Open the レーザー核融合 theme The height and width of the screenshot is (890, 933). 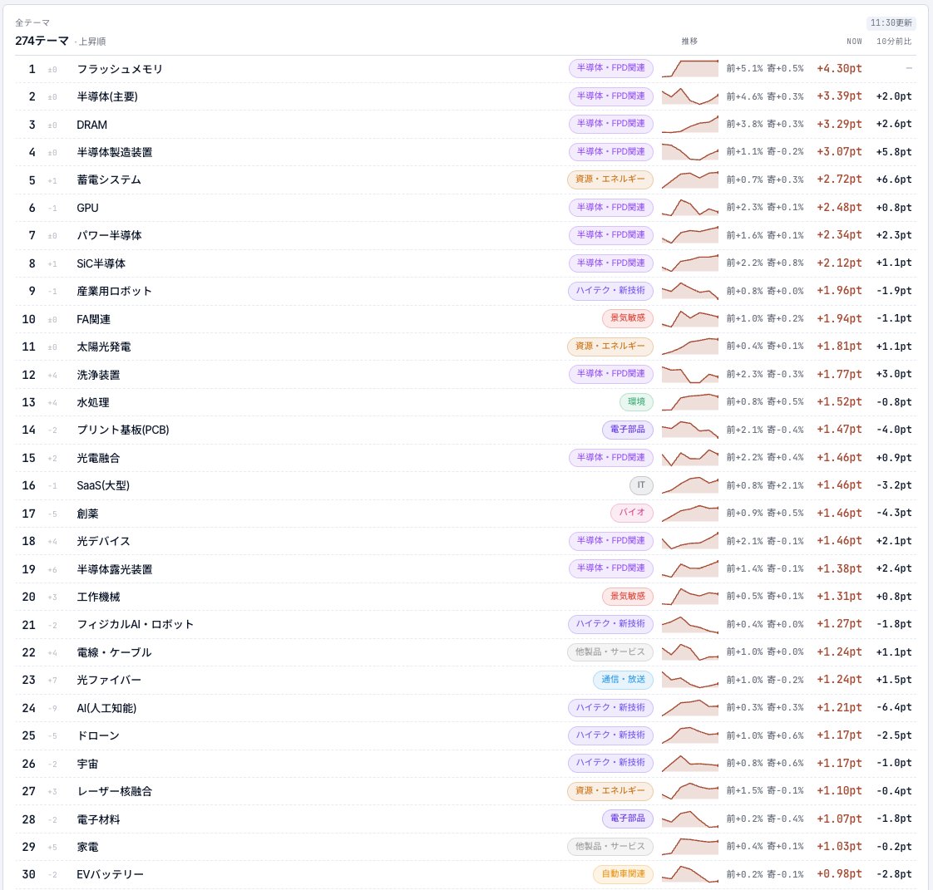(114, 791)
